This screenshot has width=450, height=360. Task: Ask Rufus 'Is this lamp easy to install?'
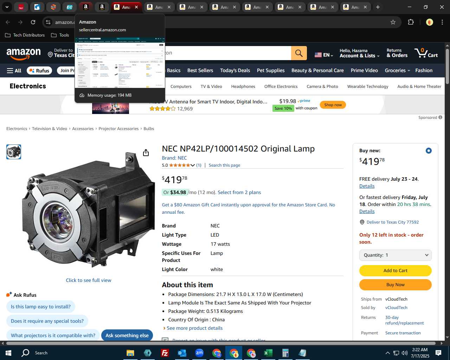(41, 307)
